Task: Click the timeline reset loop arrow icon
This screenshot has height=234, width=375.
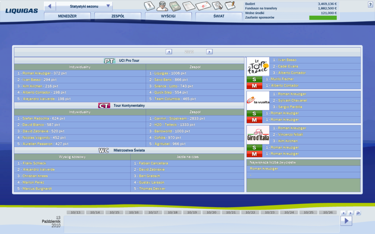Action: click(358, 213)
